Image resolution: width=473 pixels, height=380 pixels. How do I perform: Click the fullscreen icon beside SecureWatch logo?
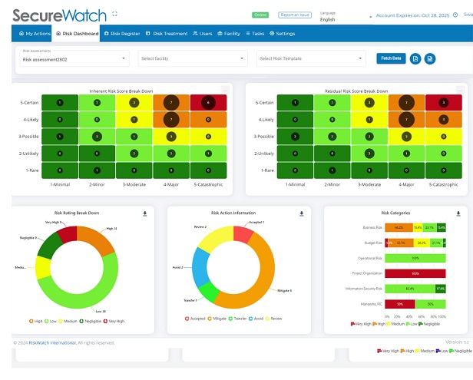click(114, 14)
